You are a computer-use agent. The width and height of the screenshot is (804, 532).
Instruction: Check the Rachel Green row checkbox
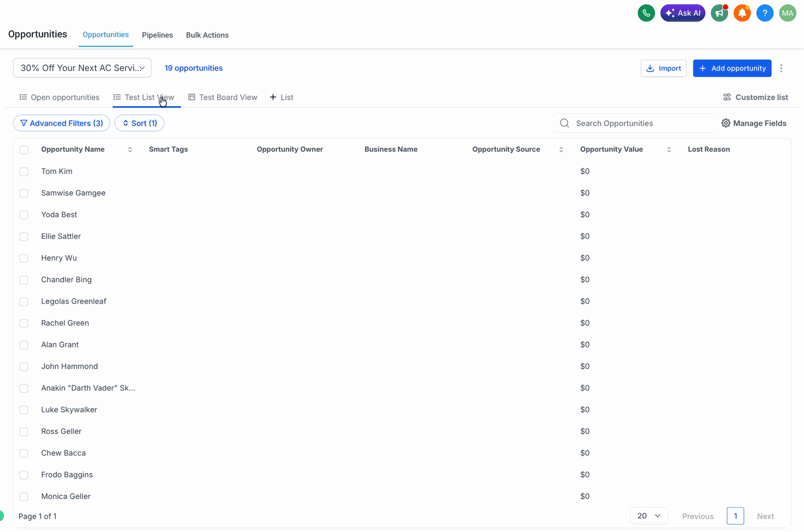[x=24, y=323]
